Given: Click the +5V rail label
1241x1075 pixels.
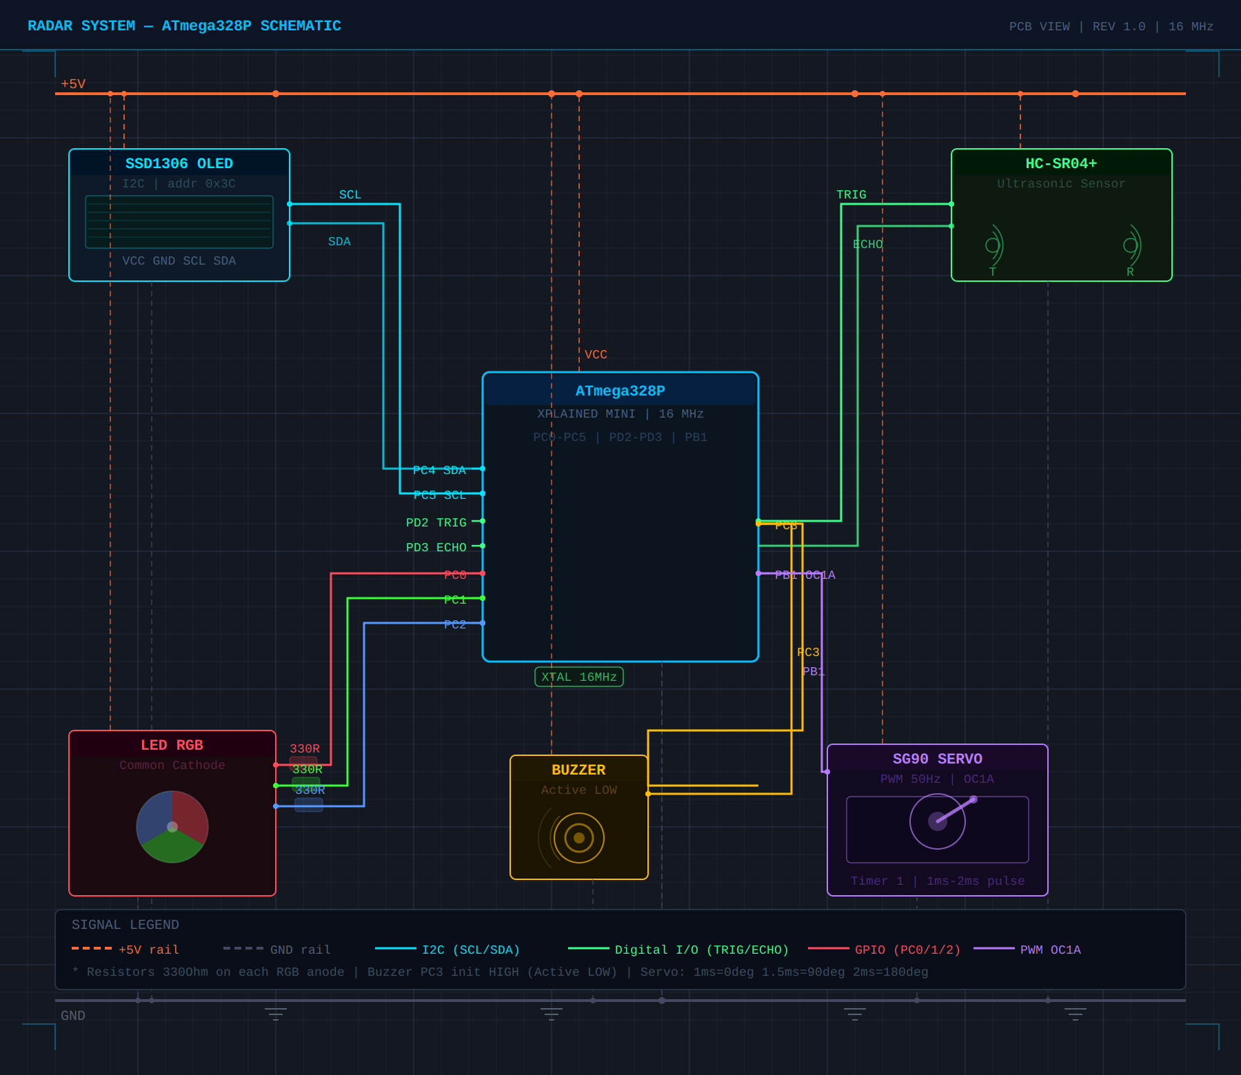Looking at the screenshot, I should coord(73,84).
